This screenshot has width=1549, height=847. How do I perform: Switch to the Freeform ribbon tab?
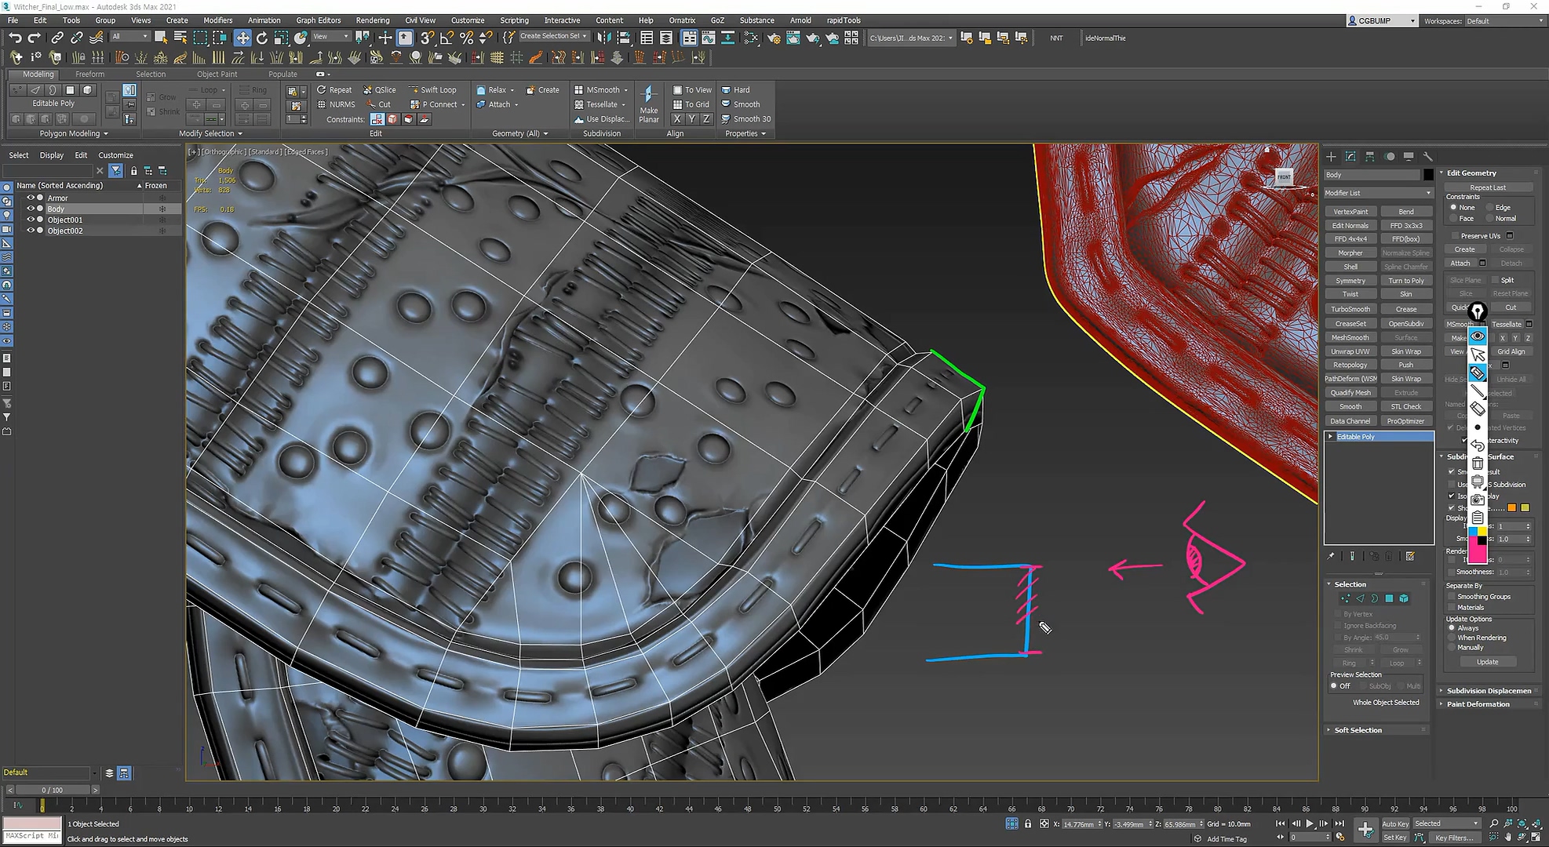(x=89, y=75)
